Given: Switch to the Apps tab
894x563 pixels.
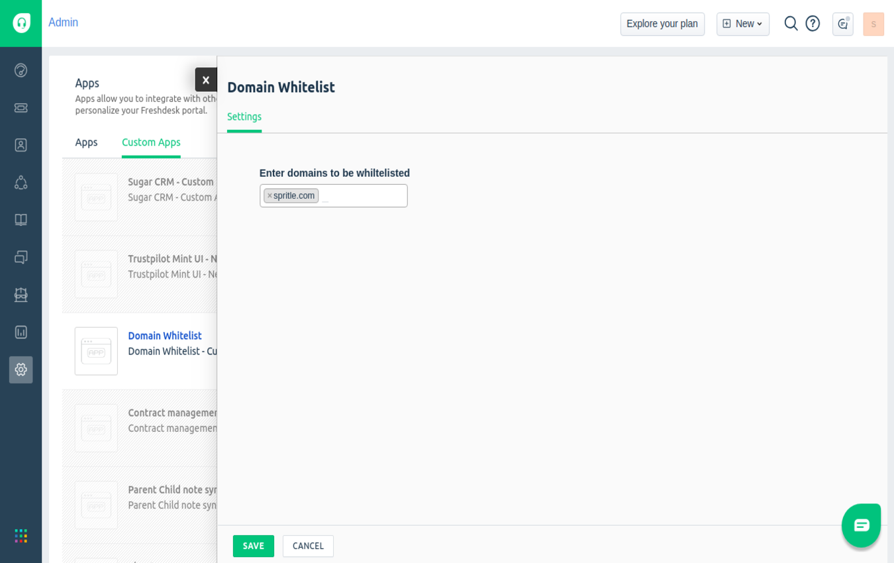Looking at the screenshot, I should (x=86, y=142).
